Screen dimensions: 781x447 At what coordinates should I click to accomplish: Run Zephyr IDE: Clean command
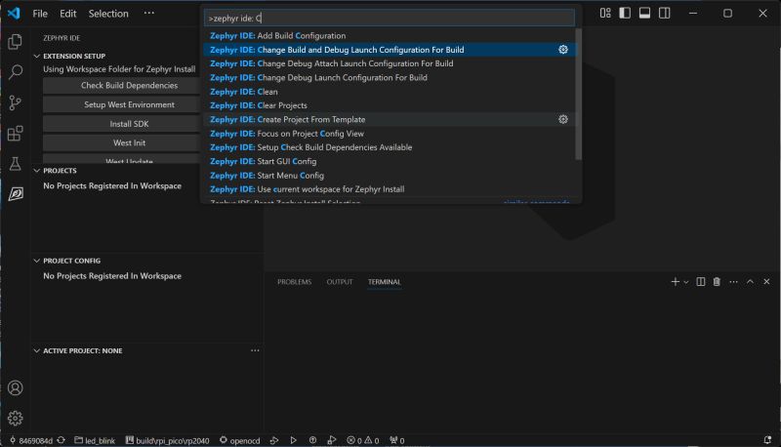click(x=389, y=92)
